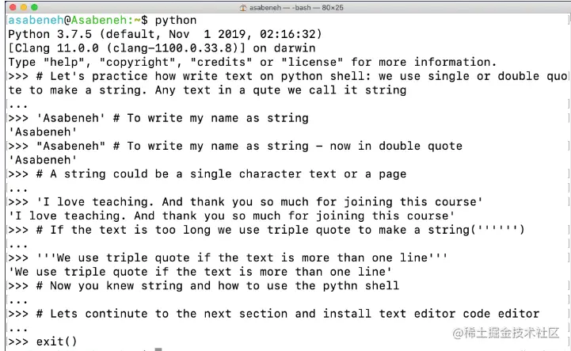
Task: Click the input line ">>> 'I love teaching. And thank you'"
Action: 246,202
